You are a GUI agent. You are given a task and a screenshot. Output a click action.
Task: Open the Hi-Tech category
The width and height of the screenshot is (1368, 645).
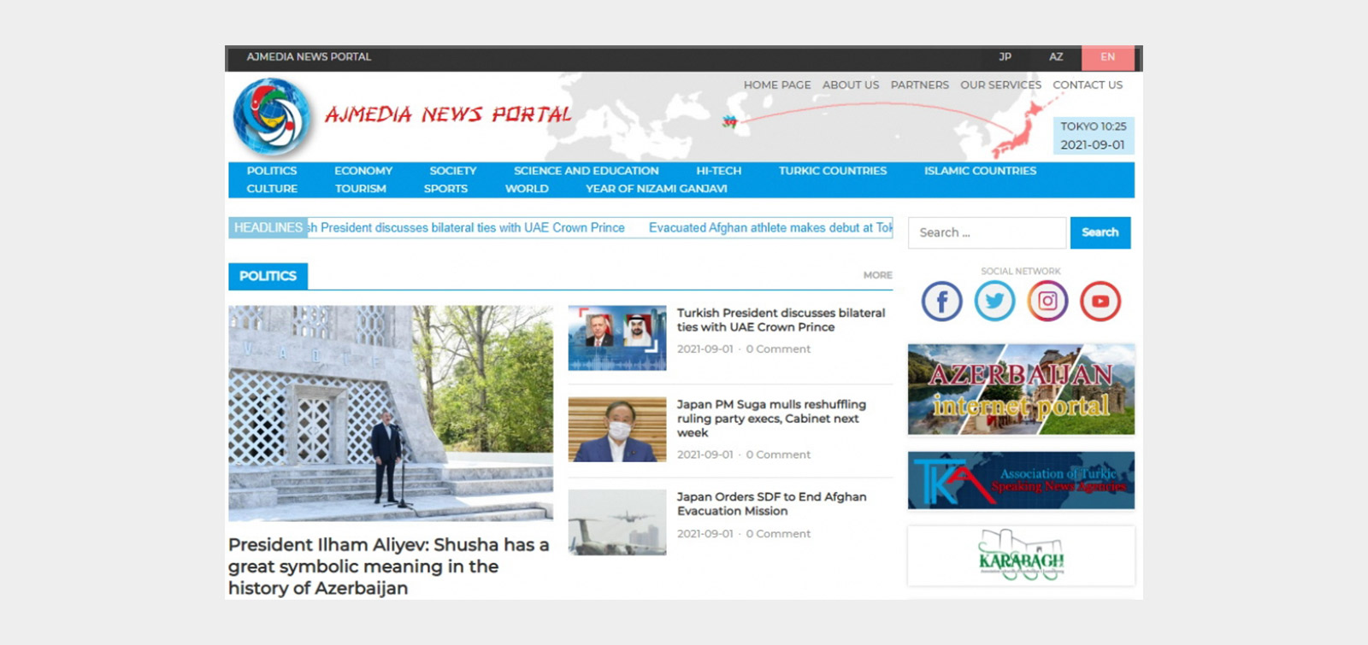click(x=719, y=171)
